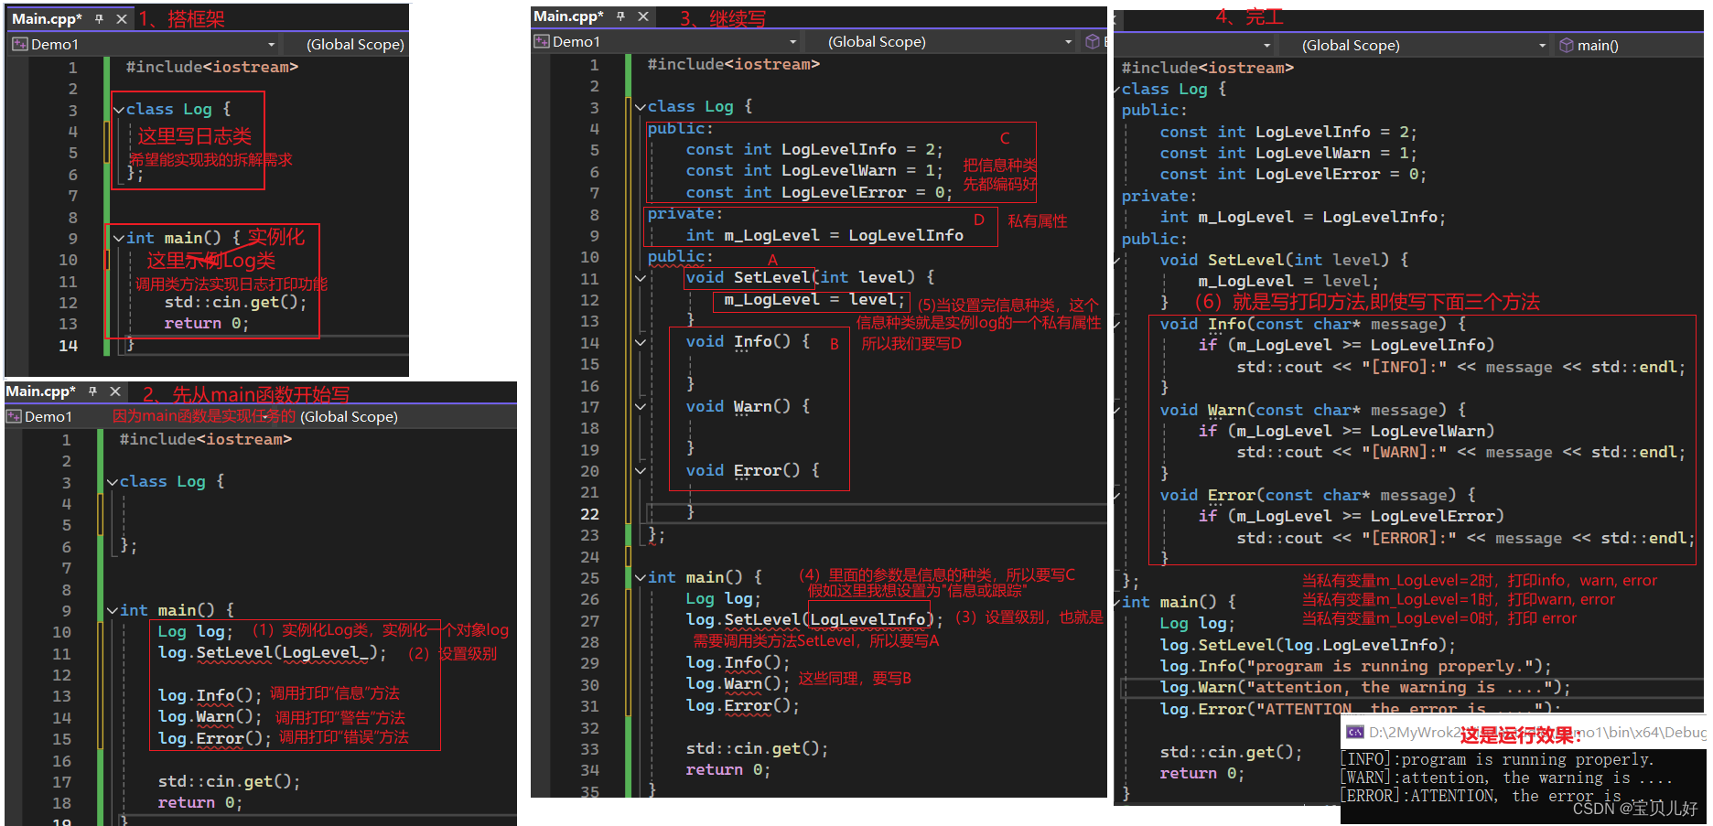
Task: Collapse class Log at line 3 in the 先从main函数开始写 editor
Action: tap(113, 482)
